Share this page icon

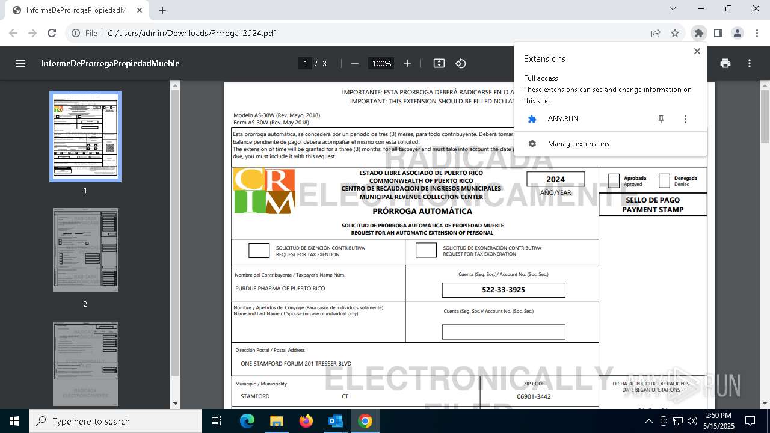click(x=656, y=33)
